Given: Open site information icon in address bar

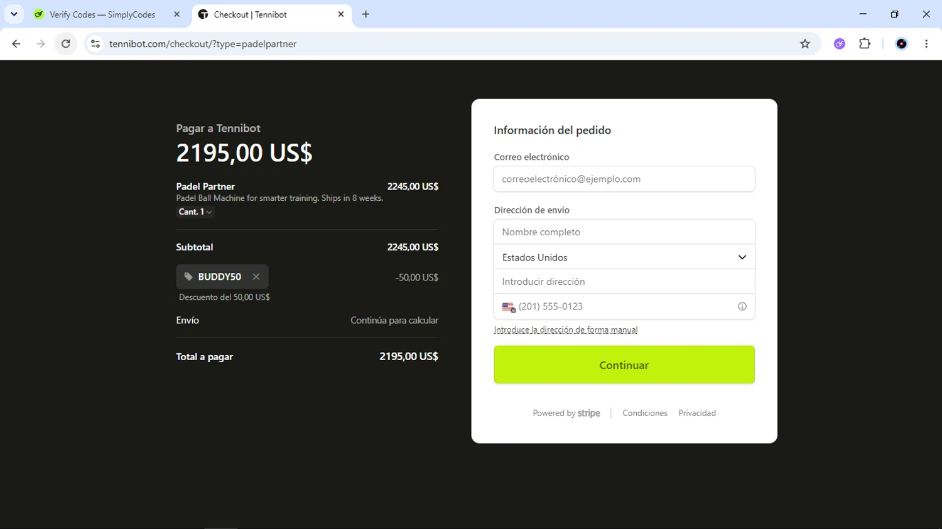Looking at the screenshot, I should [x=95, y=44].
